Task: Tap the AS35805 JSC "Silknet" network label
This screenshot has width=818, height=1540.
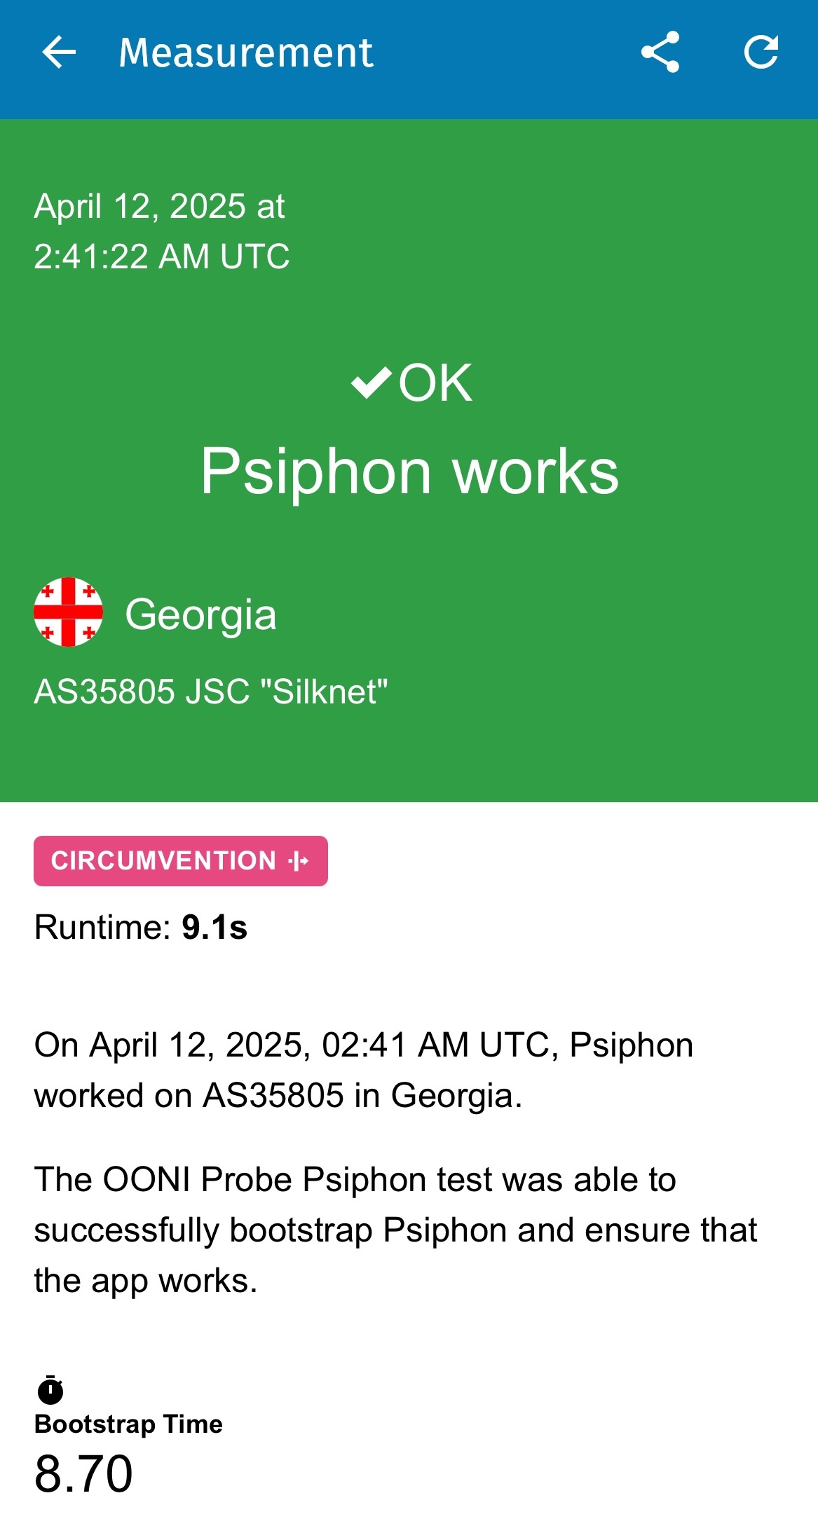Action: pos(211,692)
